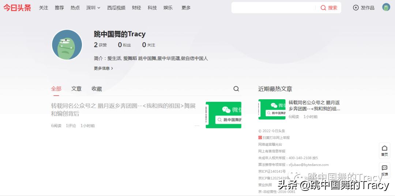Viewport: 395px width, 196px height.
Task: Click the profile name 跳中国舞的Tracy
Action: coord(120,34)
